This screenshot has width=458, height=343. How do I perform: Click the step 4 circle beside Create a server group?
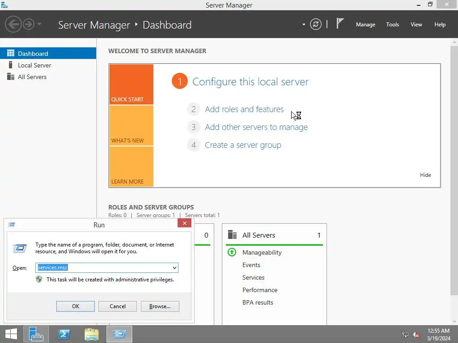pos(193,145)
